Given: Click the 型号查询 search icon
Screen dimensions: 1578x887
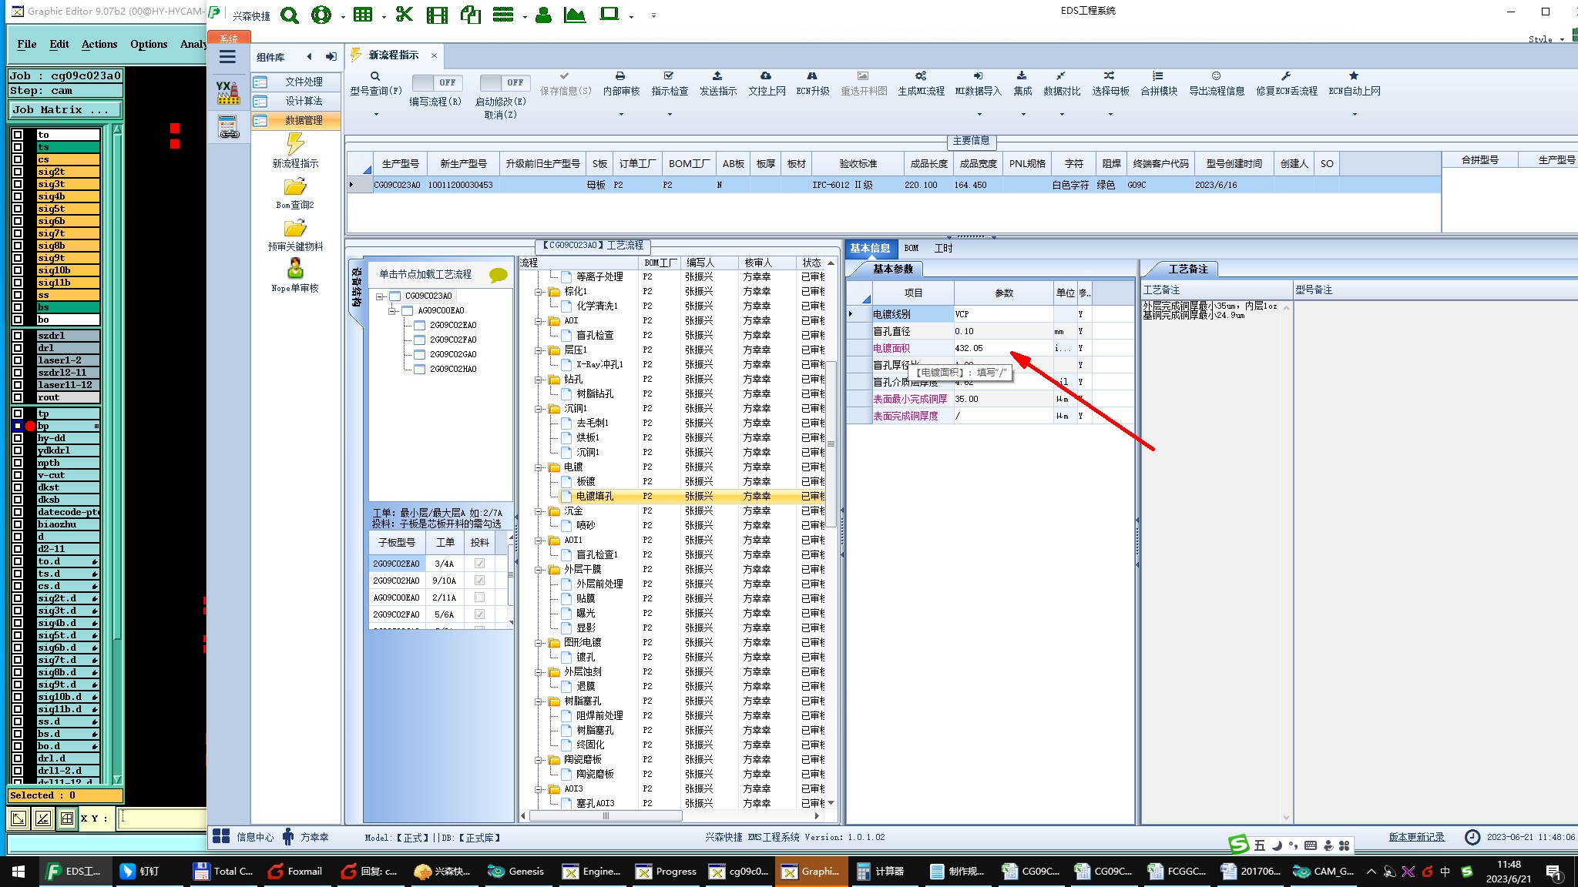Looking at the screenshot, I should (x=375, y=76).
